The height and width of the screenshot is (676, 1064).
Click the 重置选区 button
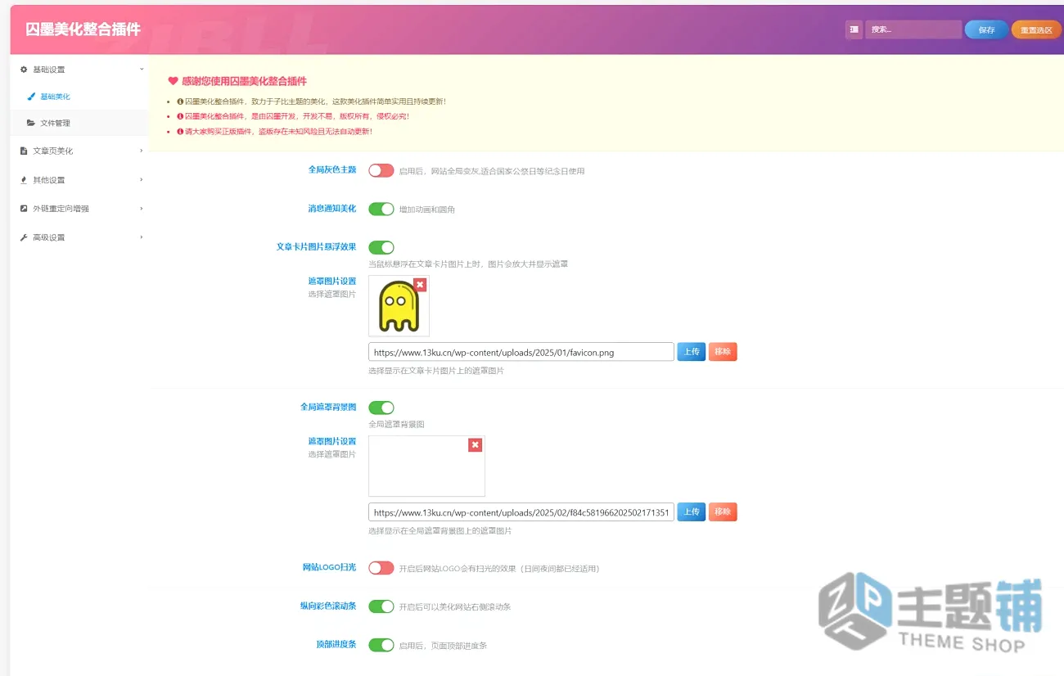(1036, 29)
